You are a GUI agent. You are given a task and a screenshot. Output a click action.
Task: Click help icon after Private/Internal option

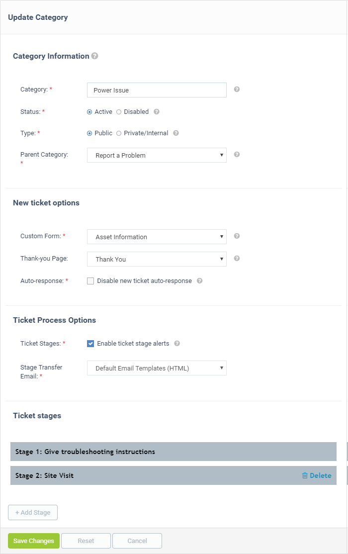pos(176,133)
